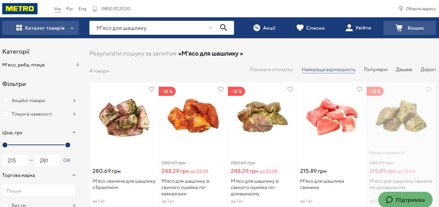439x207 pixels.
Task: Enable the "Акційні товари" filter checkbox
Action: 5,101
